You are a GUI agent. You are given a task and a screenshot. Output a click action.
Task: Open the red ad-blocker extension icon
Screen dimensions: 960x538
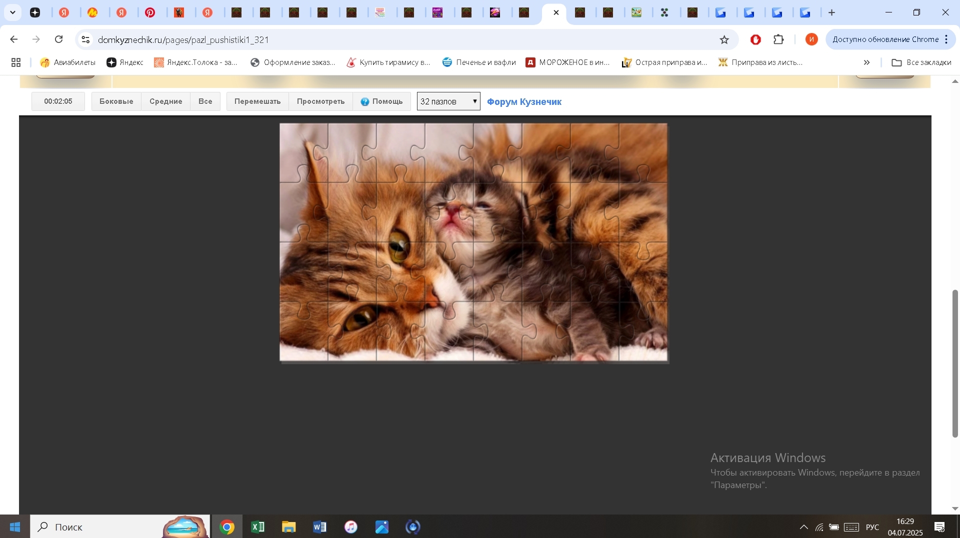point(755,39)
